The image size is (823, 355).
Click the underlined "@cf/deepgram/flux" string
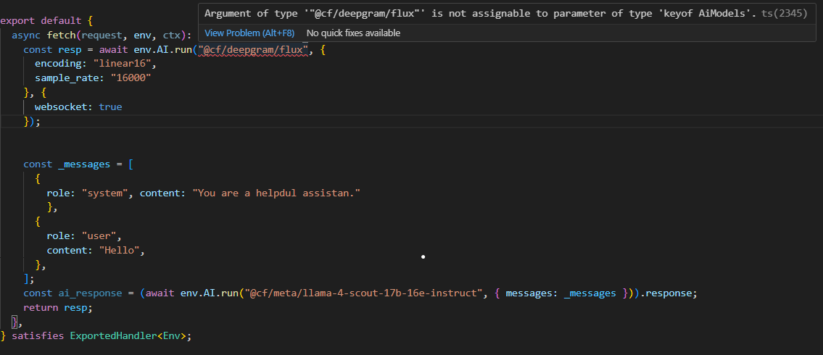point(254,49)
